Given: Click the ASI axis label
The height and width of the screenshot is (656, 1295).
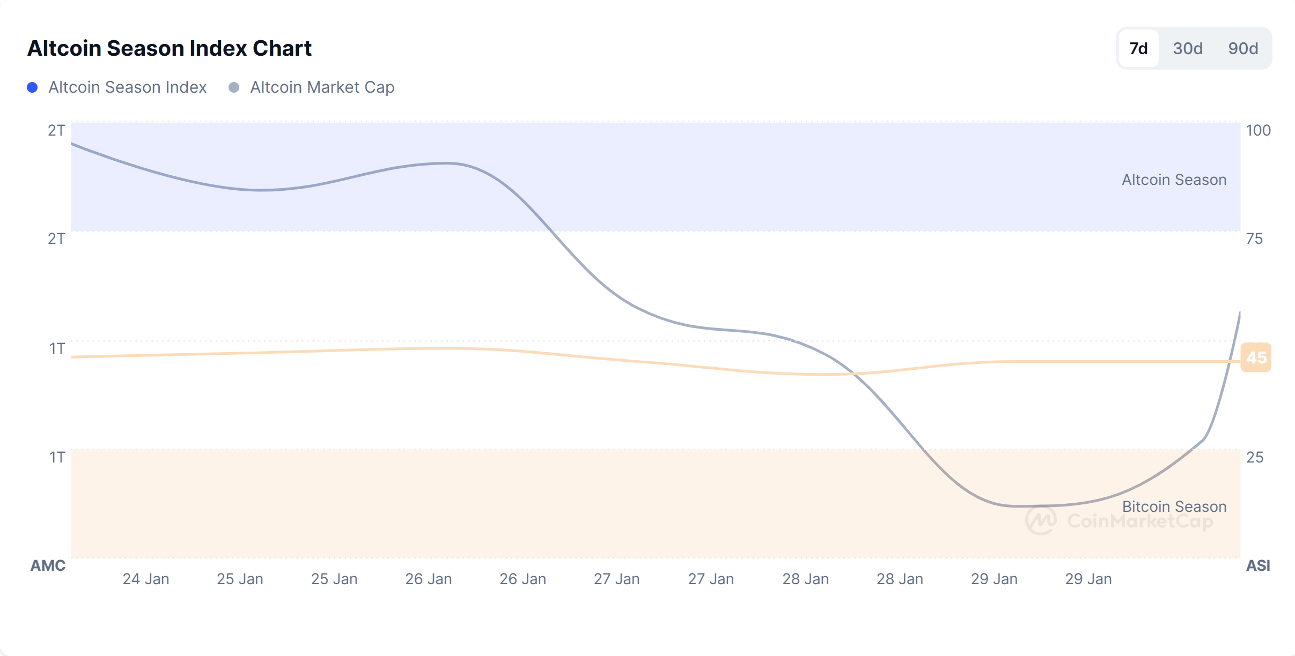Looking at the screenshot, I should (x=1257, y=565).
